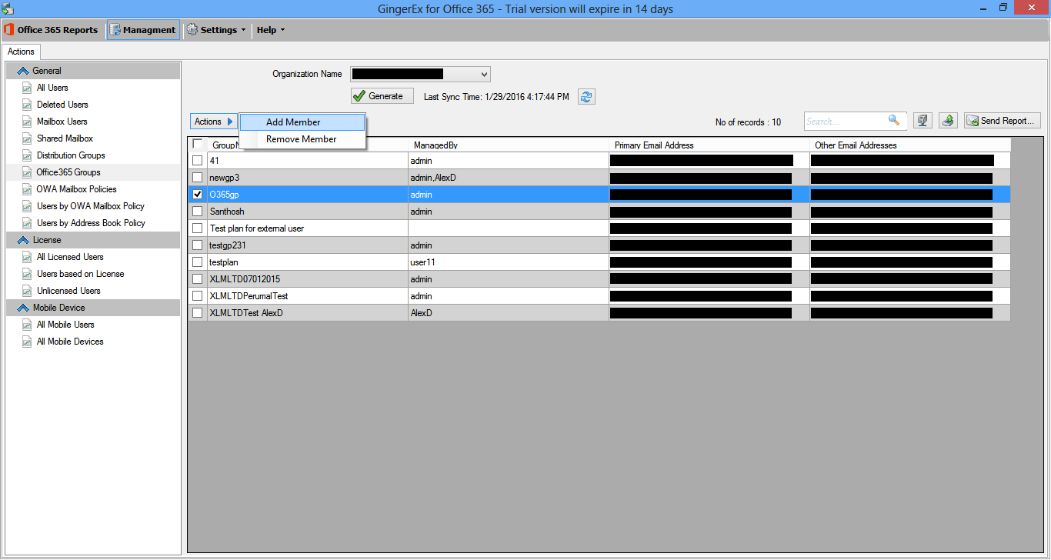Viewport: 1051px width, 560px height.
Task: Open the Distribution Groups report
Action: pyautogui.click(x=71, y=155)
